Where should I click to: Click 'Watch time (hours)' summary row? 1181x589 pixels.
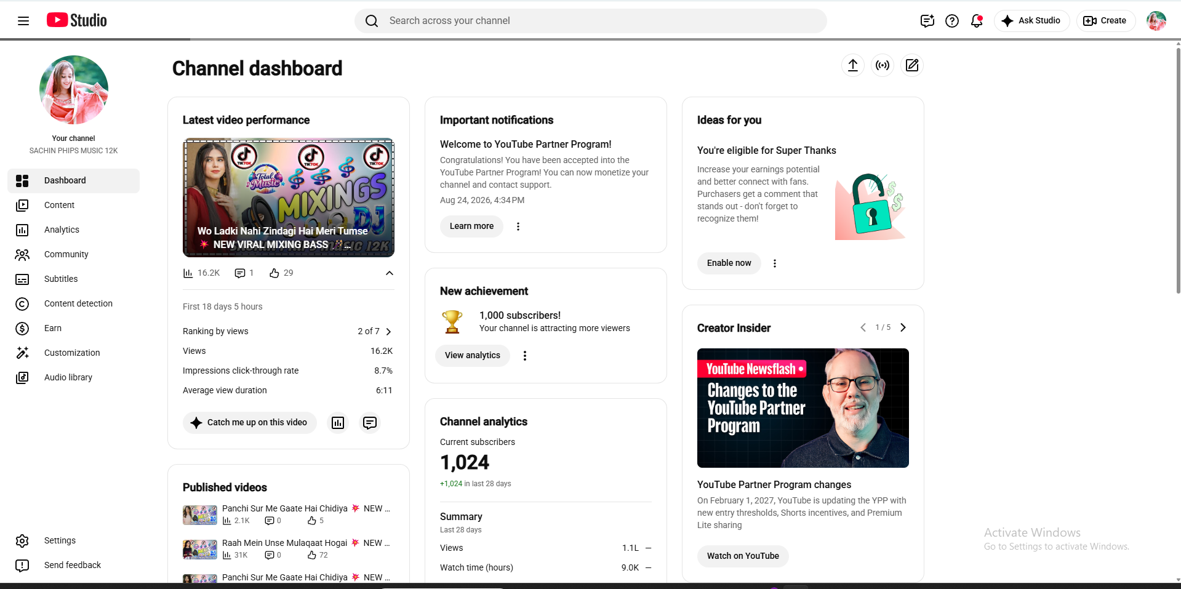[x=546, y=568]
